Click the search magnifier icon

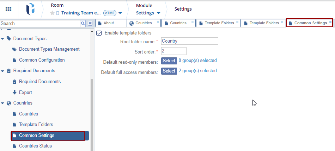pos(83,23)
